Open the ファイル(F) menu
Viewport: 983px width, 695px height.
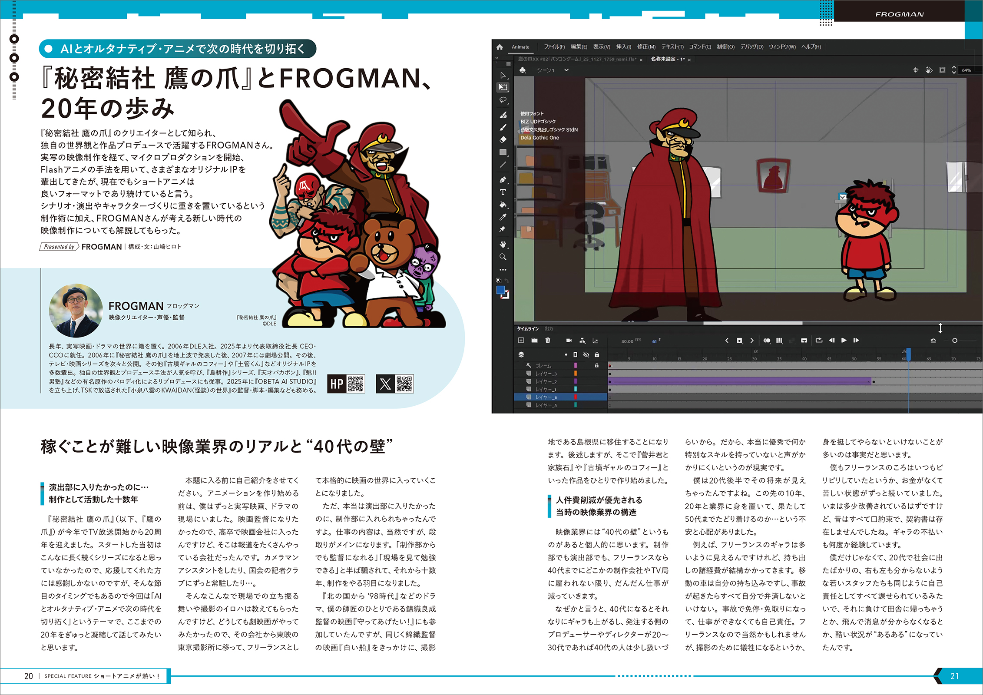pyautogui.click(x=554, y=47)
